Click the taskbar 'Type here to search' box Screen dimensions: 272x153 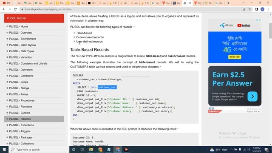(x=39, y=150)
